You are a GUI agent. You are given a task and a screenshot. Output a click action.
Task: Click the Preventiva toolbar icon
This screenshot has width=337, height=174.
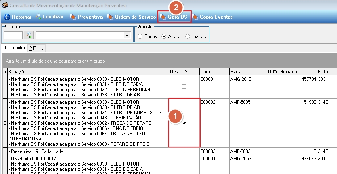click(73, 17)
